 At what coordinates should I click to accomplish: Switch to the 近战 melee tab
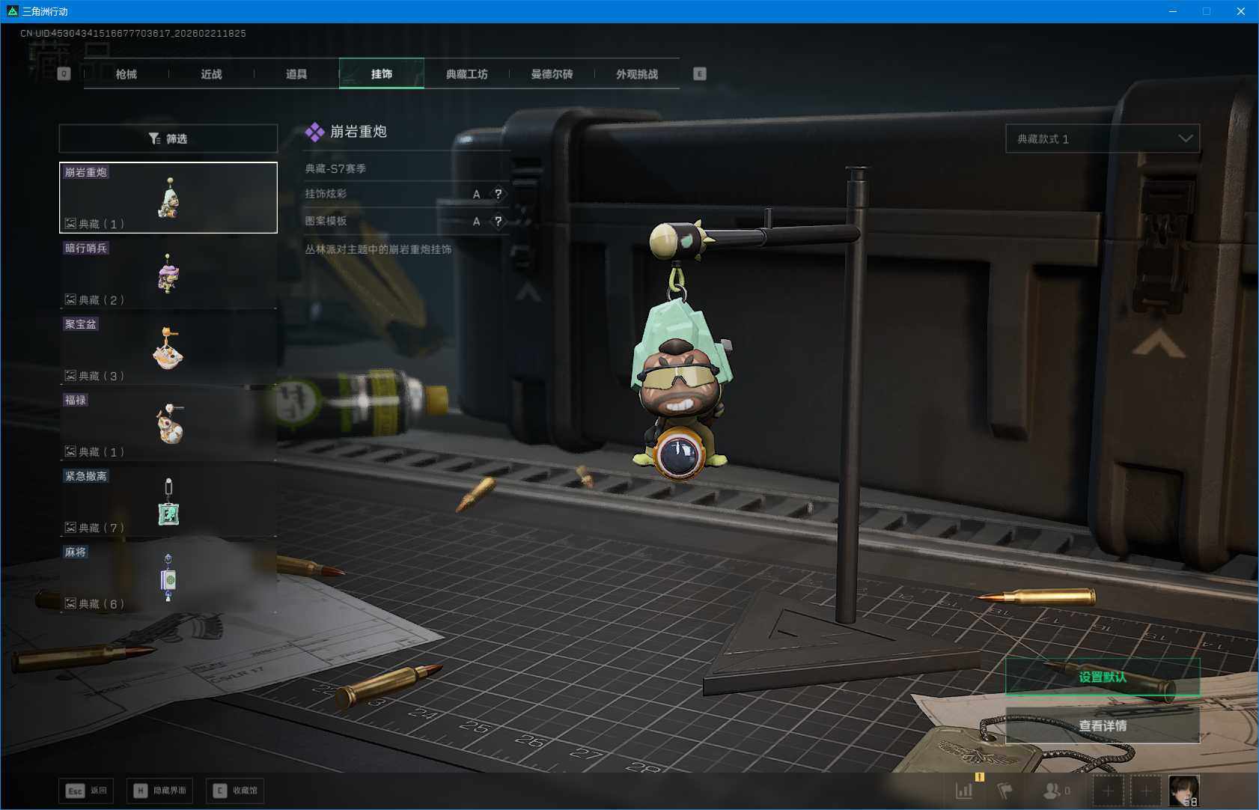click(x=212, y=74)
